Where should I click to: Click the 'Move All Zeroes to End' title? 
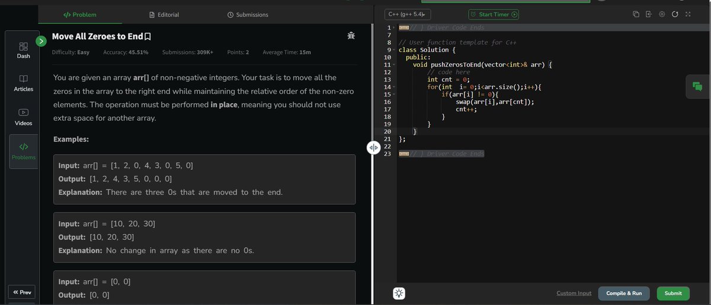tap(97, 37)
